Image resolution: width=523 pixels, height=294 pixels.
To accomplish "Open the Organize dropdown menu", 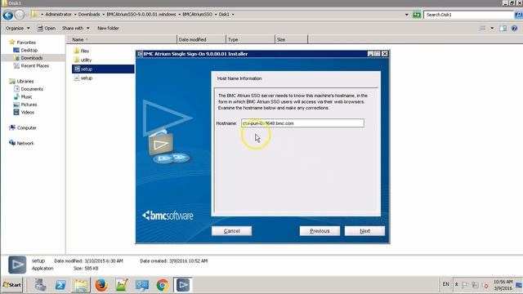I will pyautogui.click(x=17, y=29).
